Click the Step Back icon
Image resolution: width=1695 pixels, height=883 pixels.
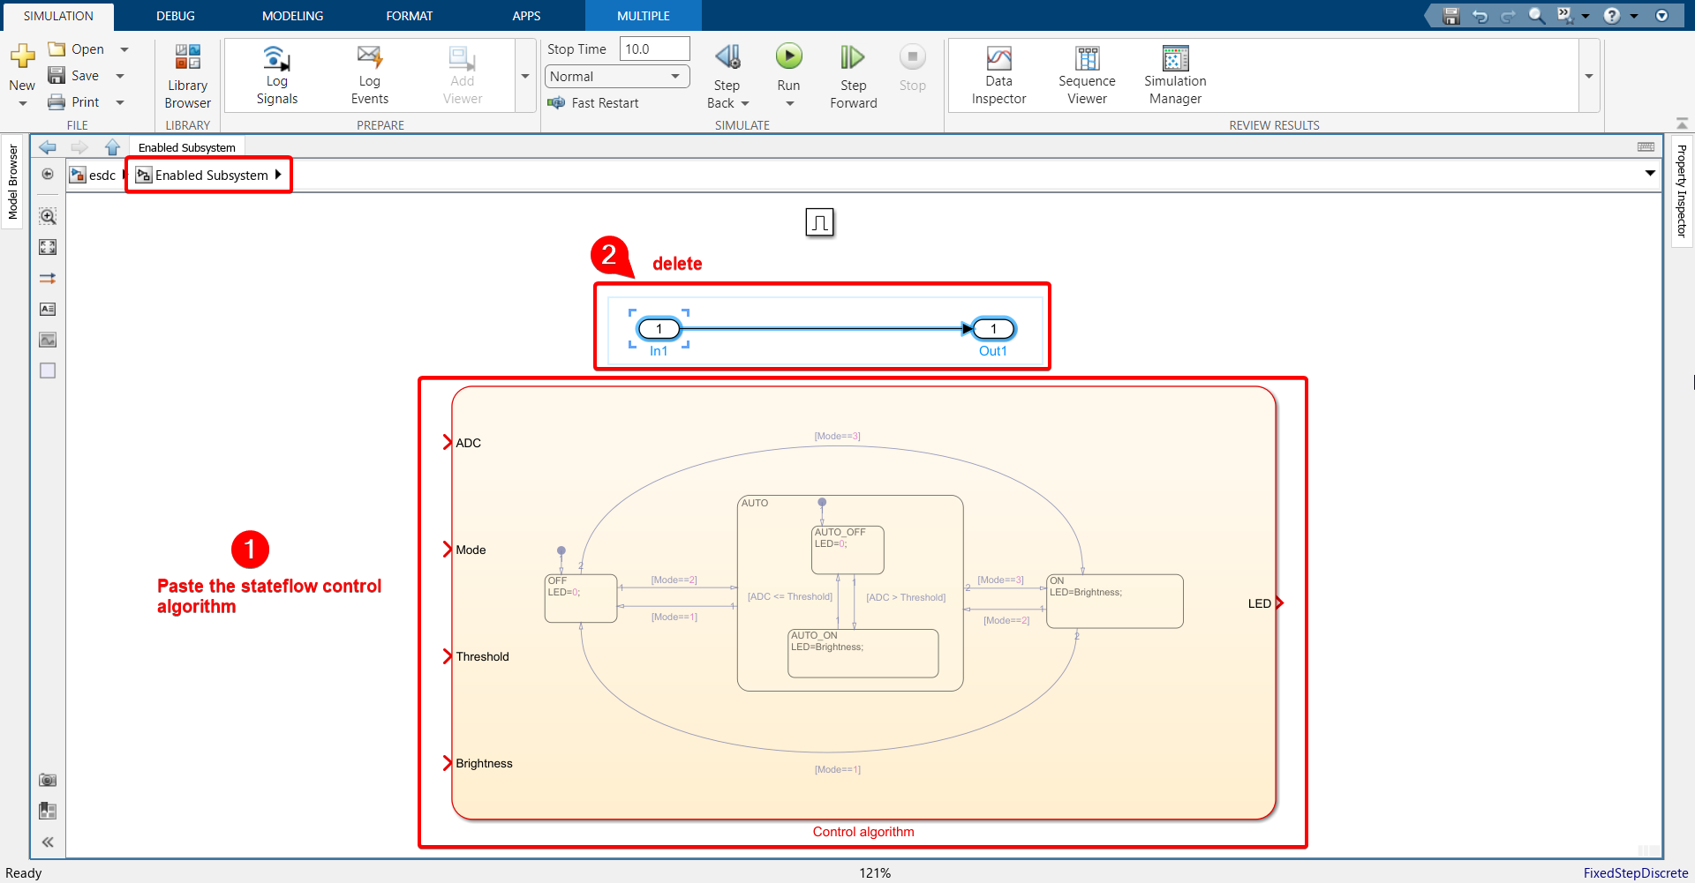[x=727, y=58]
